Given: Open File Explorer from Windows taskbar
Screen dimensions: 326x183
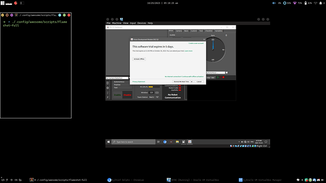Looking at the screenshot, I should click(177, 142).
